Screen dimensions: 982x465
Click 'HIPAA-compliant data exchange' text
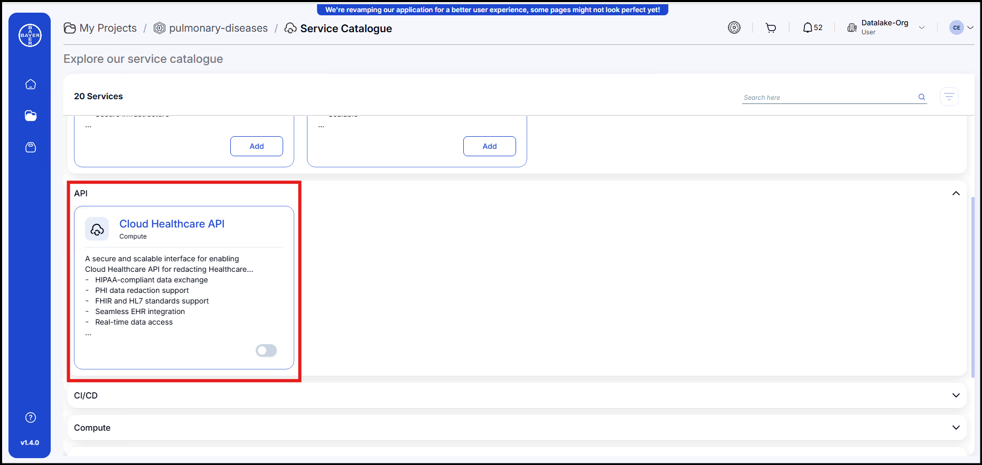click(x=152, y=280)
